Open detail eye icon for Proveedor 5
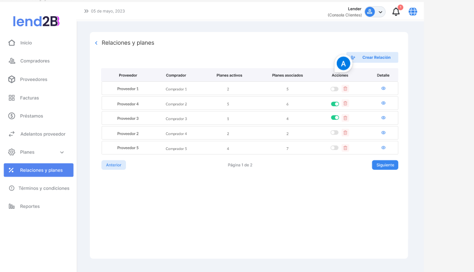Viewport: 474px width, 272px height. [383, 148]
